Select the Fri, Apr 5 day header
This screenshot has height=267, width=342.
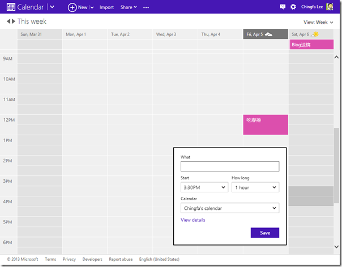[266, 34]
